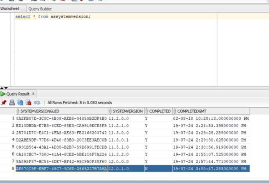Click the date cell 02-08-18 10:28:13.000000000 PM

[x=211, y=119]
